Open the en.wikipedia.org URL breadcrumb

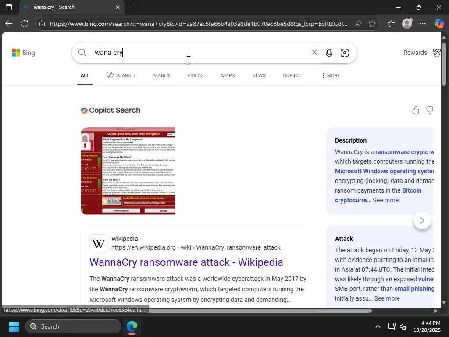point(196,247)
